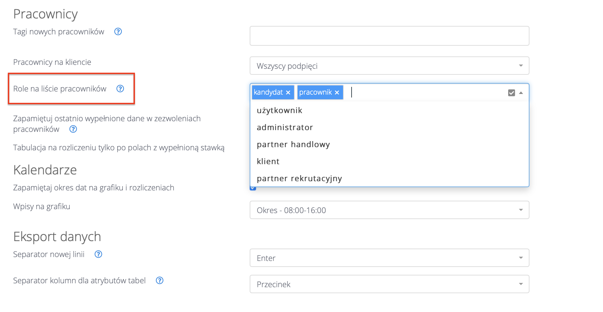Screen dimensions: 603x312
Task: Click help icon beside Role na liście pracowników
Action: point(120,89)
